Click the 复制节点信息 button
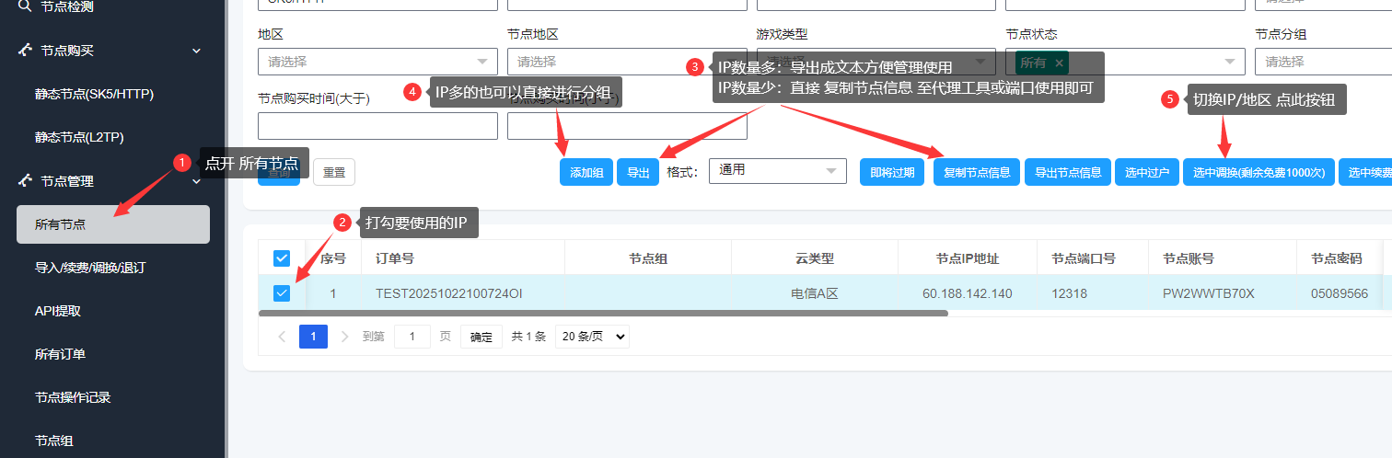The width and height of the screenshot is (1392, 458). pos(976,172)
